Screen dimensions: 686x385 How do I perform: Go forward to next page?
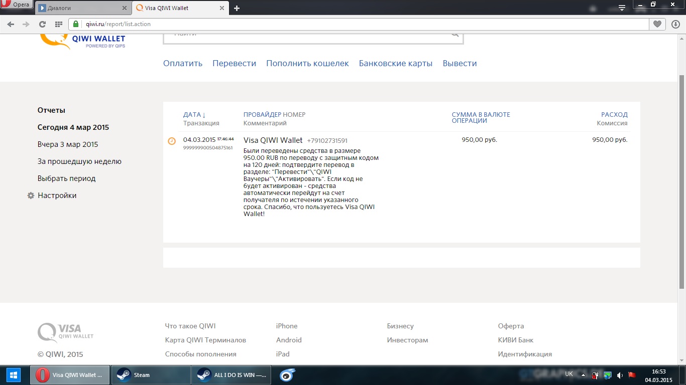click(26, 24)
